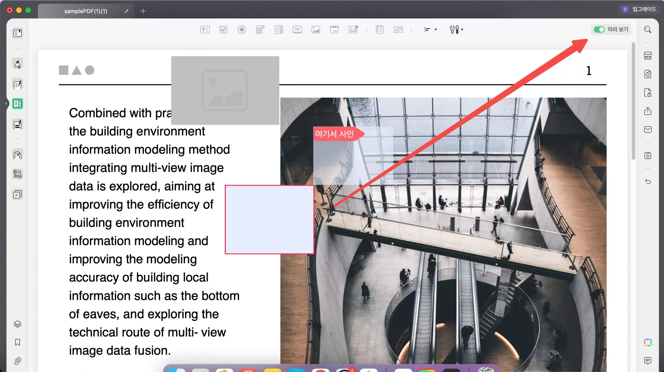Add a Digital Signature field

353,30
